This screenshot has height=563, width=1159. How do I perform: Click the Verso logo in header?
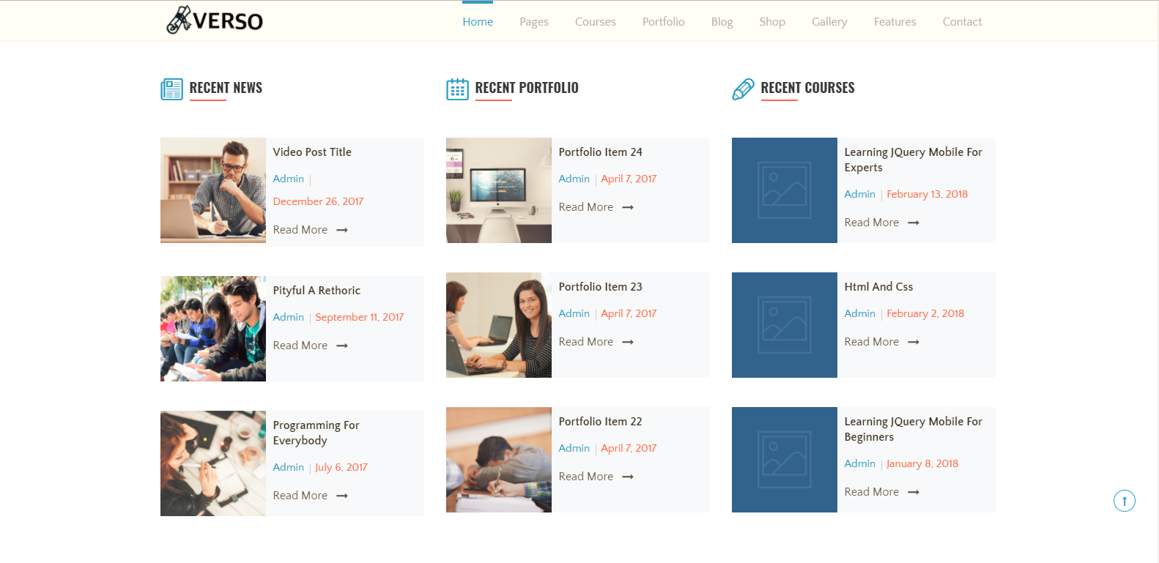pyautogui.click(x=215, y=20)
